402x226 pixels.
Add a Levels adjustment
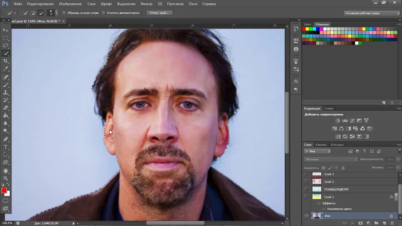[x=345, y=121]
